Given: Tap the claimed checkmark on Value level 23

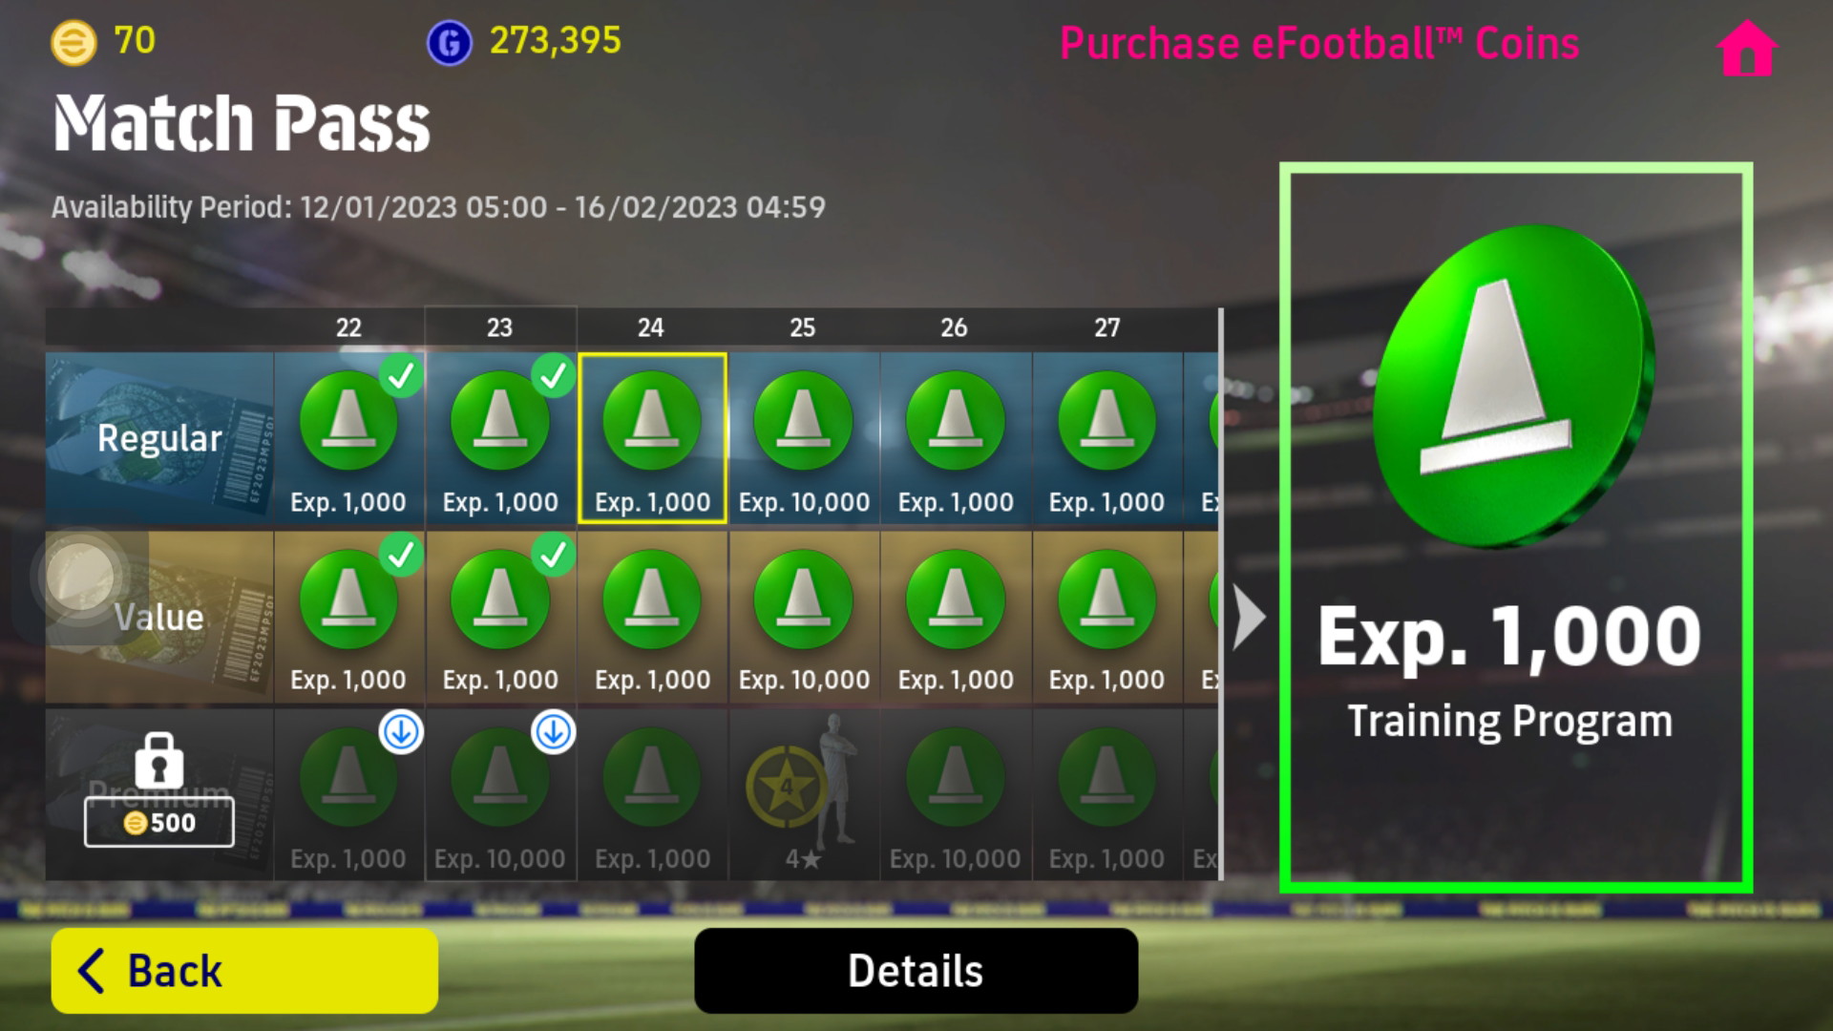Looking at the screenshot, I should (554, 554).
